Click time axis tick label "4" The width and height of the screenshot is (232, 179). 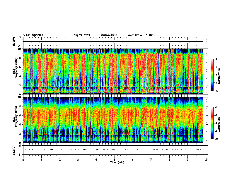click(x=96, y=160)
